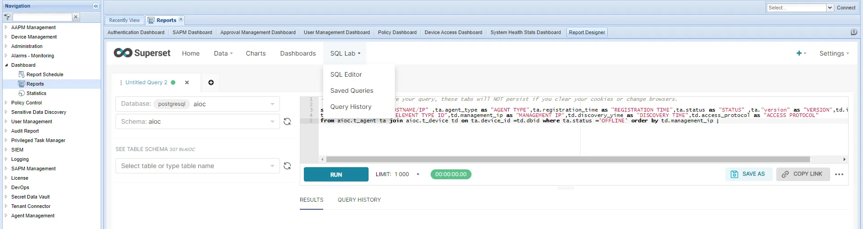
Task: Open the Select table dropdown
Action: coord(198,166)
